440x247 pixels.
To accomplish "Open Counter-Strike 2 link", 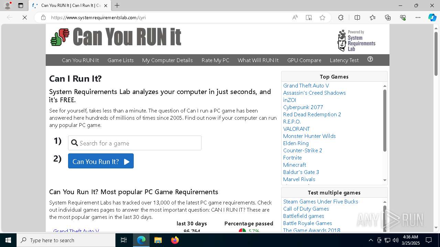I will pos(302,150).
